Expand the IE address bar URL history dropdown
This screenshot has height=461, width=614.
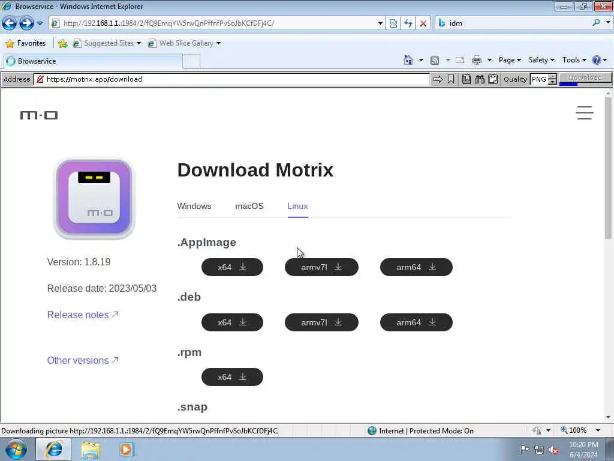click(x=380, y=23)
